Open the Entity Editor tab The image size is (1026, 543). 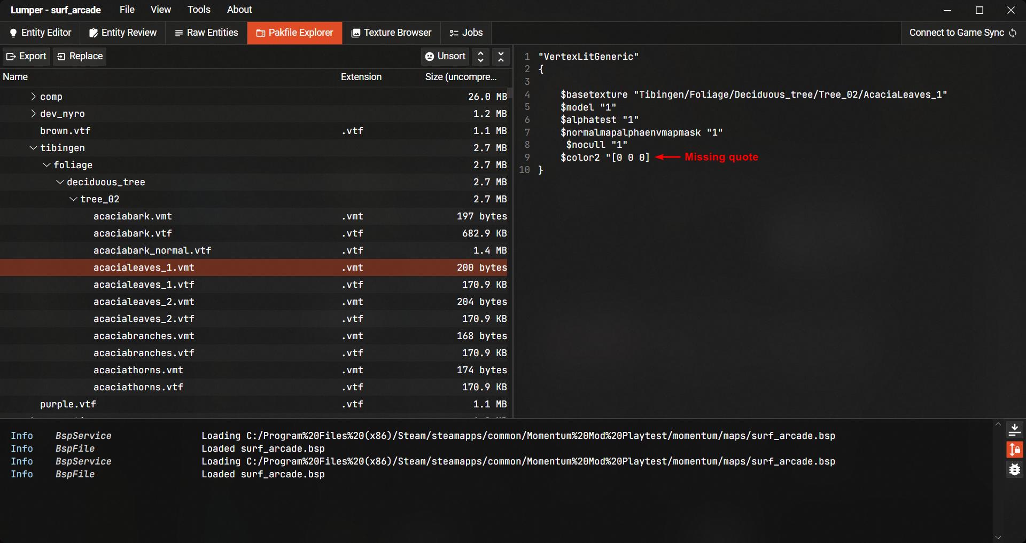click(x=41, y=33)
